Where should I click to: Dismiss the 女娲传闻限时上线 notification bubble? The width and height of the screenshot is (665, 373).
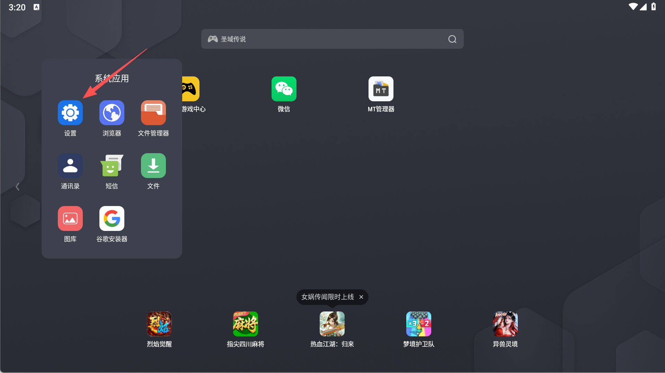[361, 297]
